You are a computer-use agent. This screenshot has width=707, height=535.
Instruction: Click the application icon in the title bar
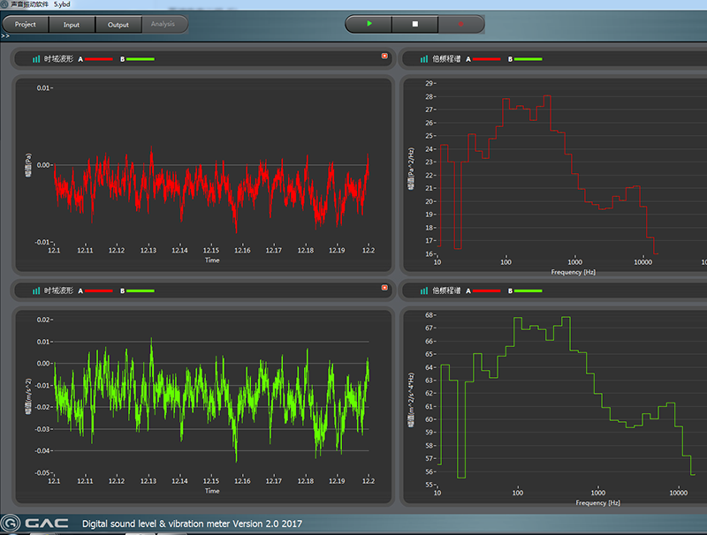[x=4, y=4]
